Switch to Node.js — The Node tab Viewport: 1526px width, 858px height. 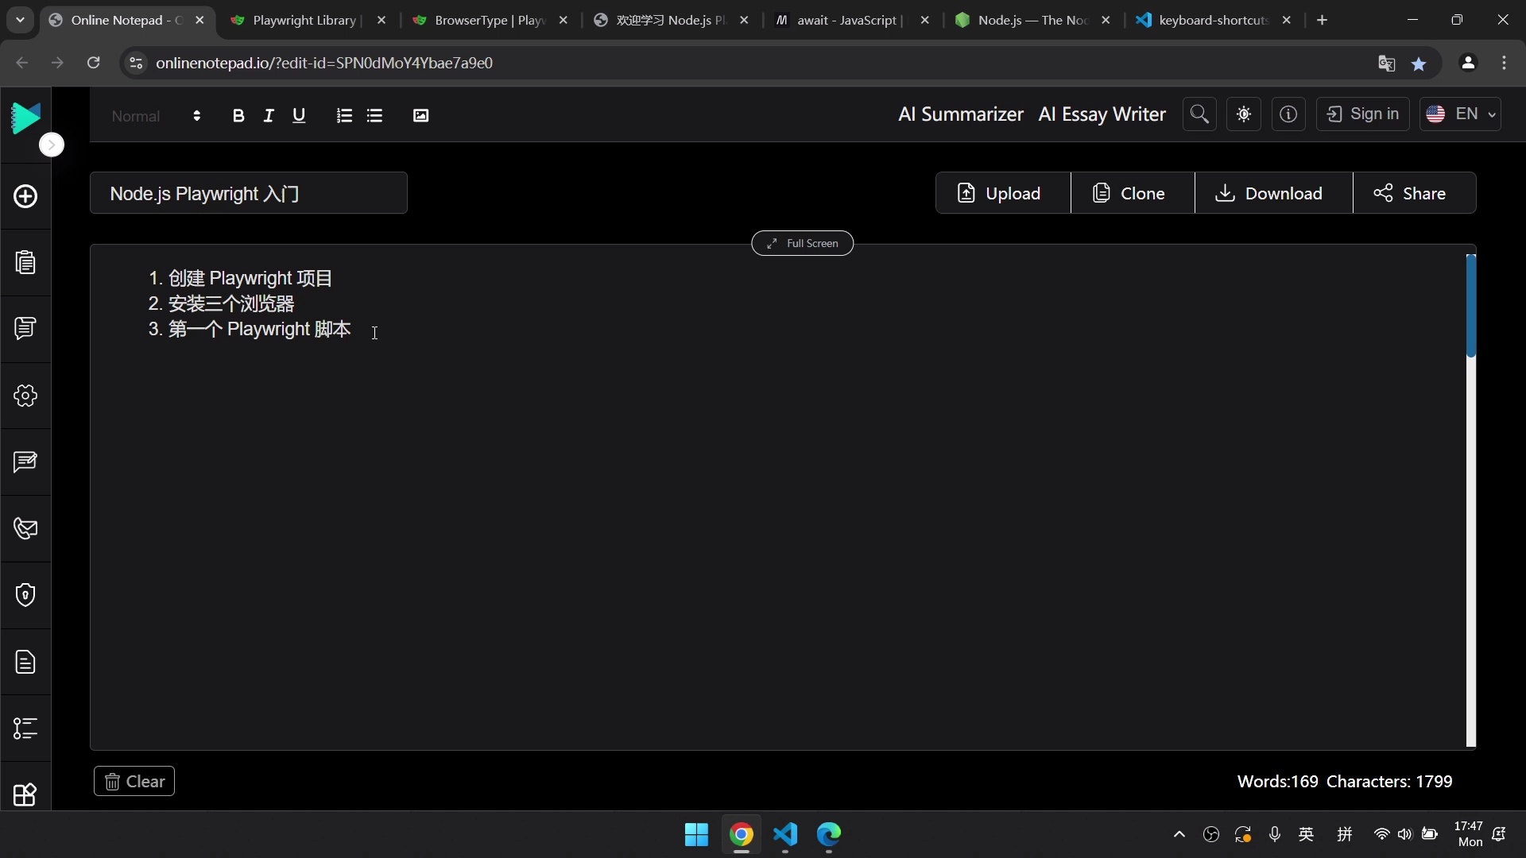coord(1021,21)
